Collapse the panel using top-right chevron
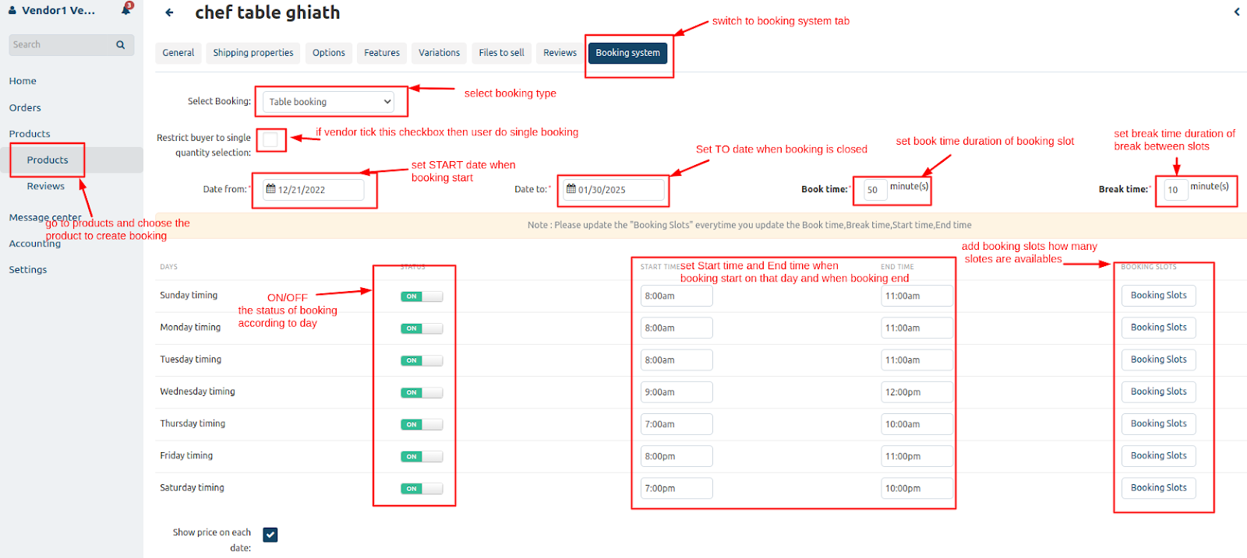 tap(1236, 12)
